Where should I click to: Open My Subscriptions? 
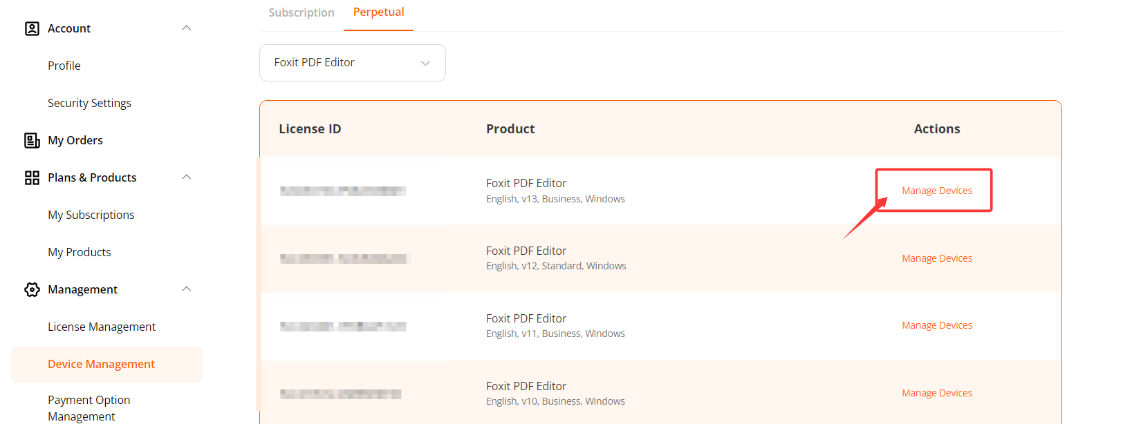[91, 215]
